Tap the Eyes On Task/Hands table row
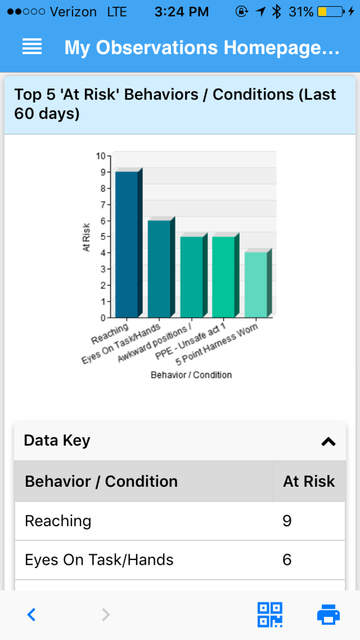 [180, 560]
